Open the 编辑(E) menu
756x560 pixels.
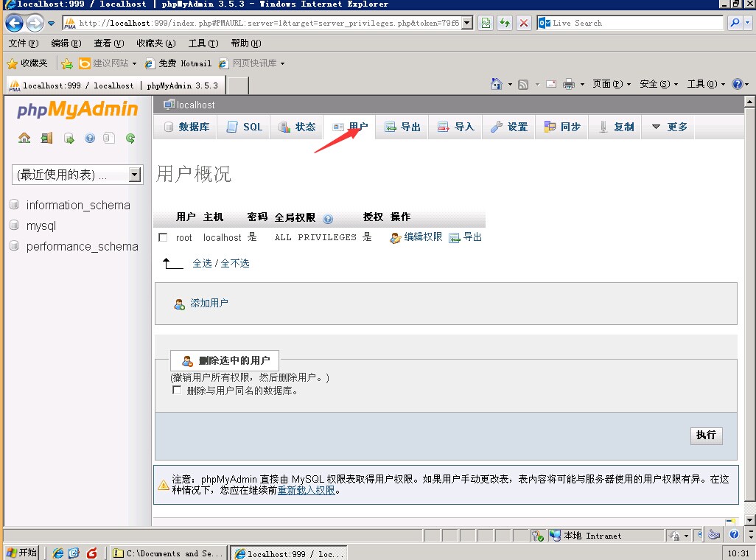pyautogui.click(x=66, y=43)
